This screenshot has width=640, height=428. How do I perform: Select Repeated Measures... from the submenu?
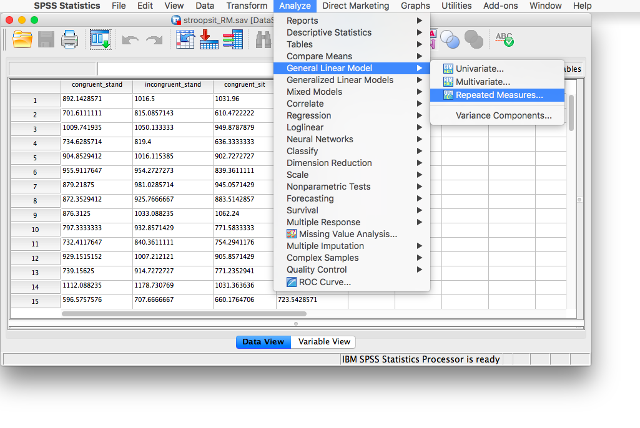[497, 95]
